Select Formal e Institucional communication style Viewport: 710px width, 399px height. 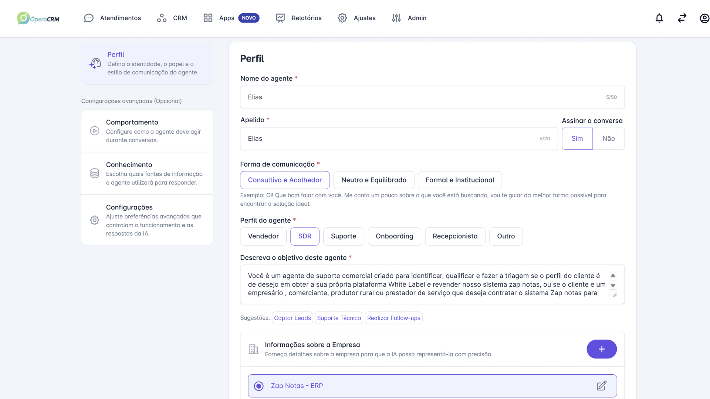(460, 180)
